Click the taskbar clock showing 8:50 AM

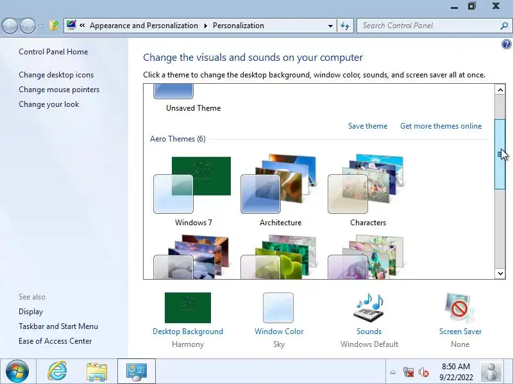456,372
